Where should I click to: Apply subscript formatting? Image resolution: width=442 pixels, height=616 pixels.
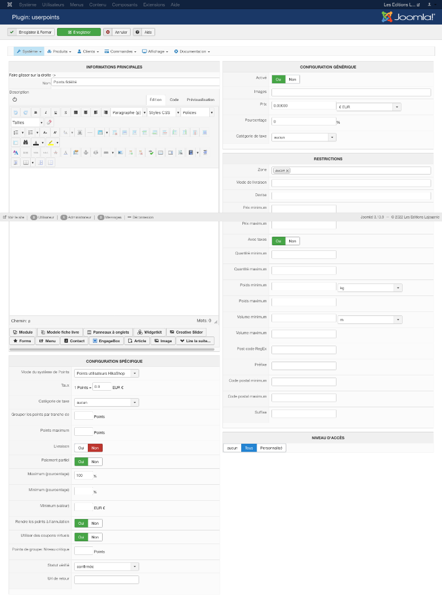(45, 132)
